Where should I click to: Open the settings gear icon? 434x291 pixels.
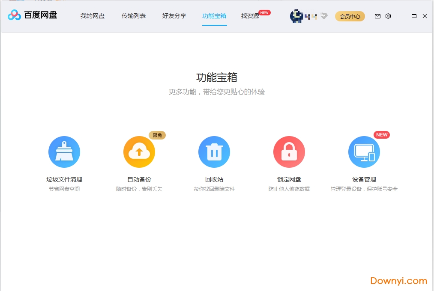(388, 16)
